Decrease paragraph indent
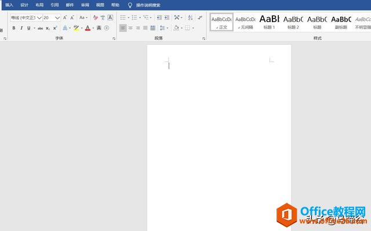Image resolution: width=371 pixels, height=231 pixels. (159, 17)
